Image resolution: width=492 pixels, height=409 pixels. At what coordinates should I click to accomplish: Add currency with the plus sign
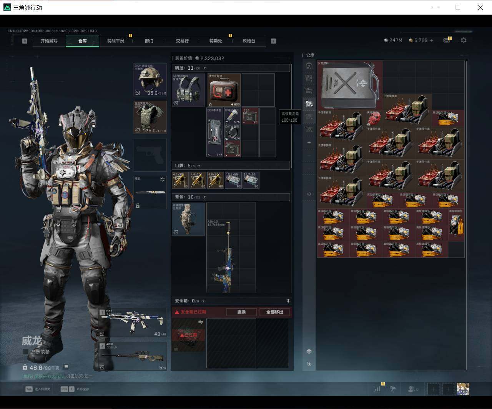tap(431, 40)
